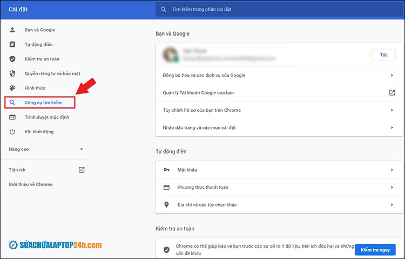405x259 pixels.
Task: Click the power icon for Khi khởi động
Action: (12, 132)
